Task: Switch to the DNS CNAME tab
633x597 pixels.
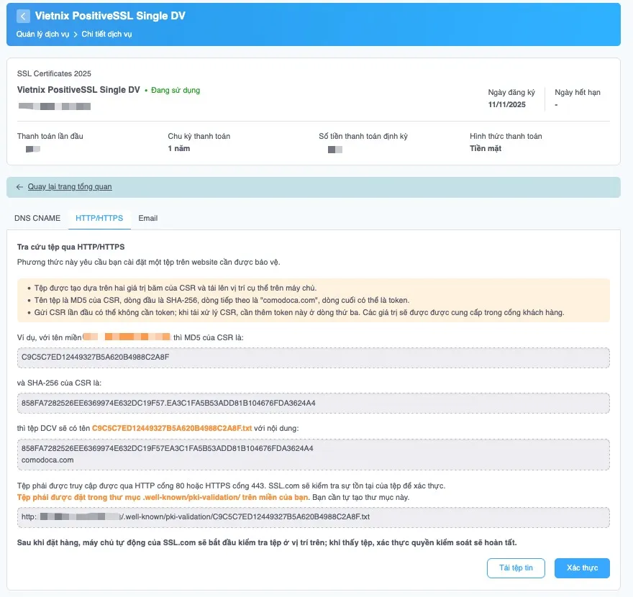Action: (37, 218)
